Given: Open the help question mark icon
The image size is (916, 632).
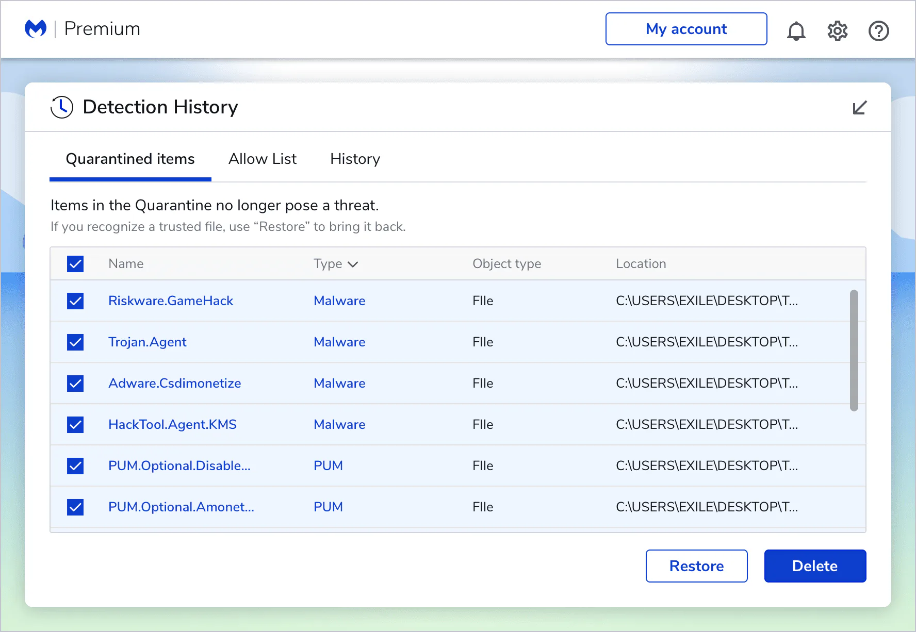Looking at the screenshot, I should (878, 31).
